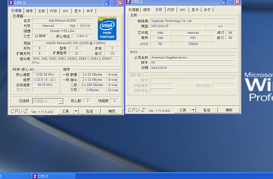Click the 99.76 MHz bus speed value

[45, 85]
